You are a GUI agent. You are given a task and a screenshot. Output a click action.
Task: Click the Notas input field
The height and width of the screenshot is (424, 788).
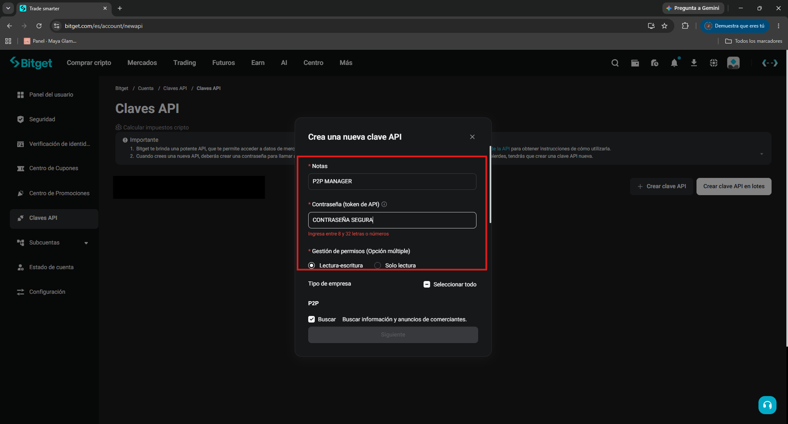click(392, 181)
